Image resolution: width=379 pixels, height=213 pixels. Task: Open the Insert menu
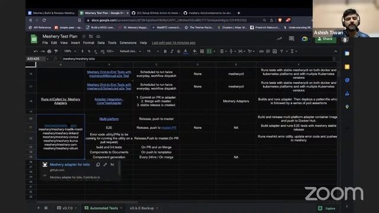(75, 43)
